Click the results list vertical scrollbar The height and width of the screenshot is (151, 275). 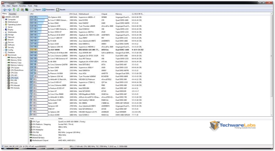click(272, 56)
